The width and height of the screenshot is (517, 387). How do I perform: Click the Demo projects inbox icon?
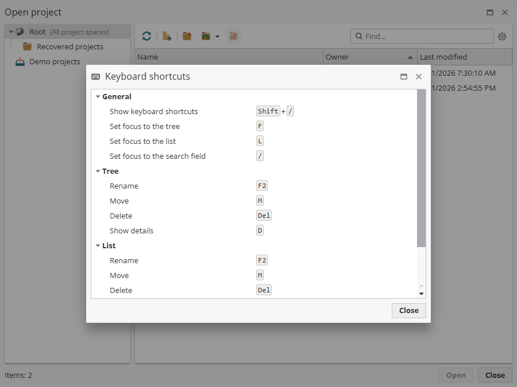pyautogui.click(x=19, y=61)
